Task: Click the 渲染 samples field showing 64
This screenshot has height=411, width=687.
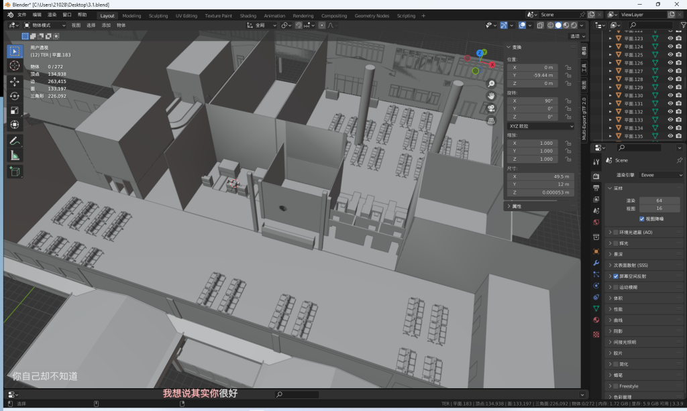Action: 659,200
